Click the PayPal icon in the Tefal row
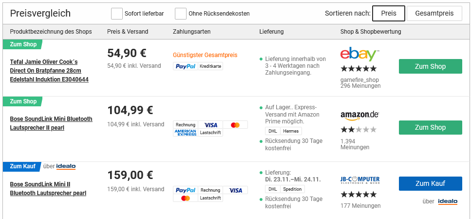471x219 pixels. 185,66
